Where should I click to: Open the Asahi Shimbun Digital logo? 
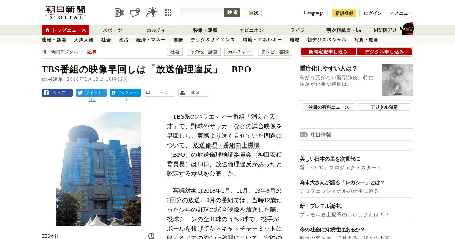pyautogui.click(x=66, y=13)
